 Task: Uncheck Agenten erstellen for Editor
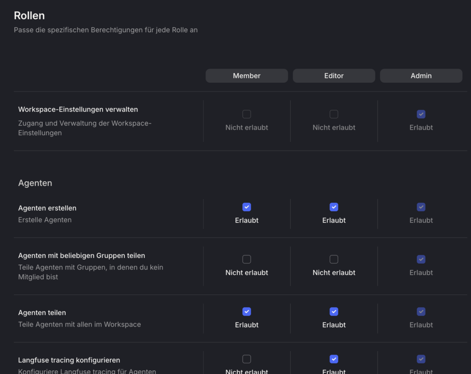[334, 207]
